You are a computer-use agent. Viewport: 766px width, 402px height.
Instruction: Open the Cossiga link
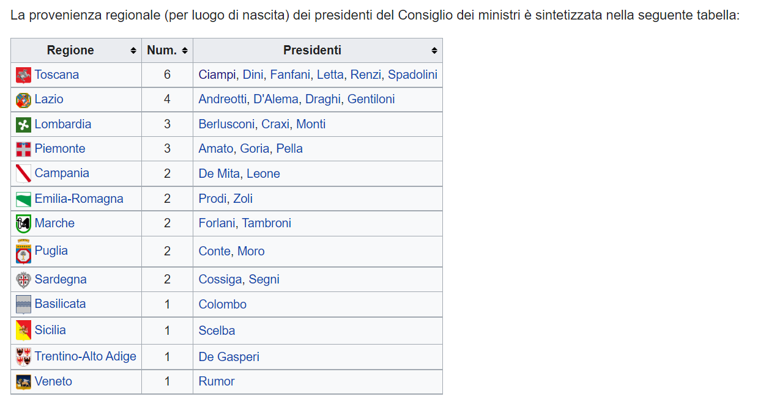coord(220,279)
